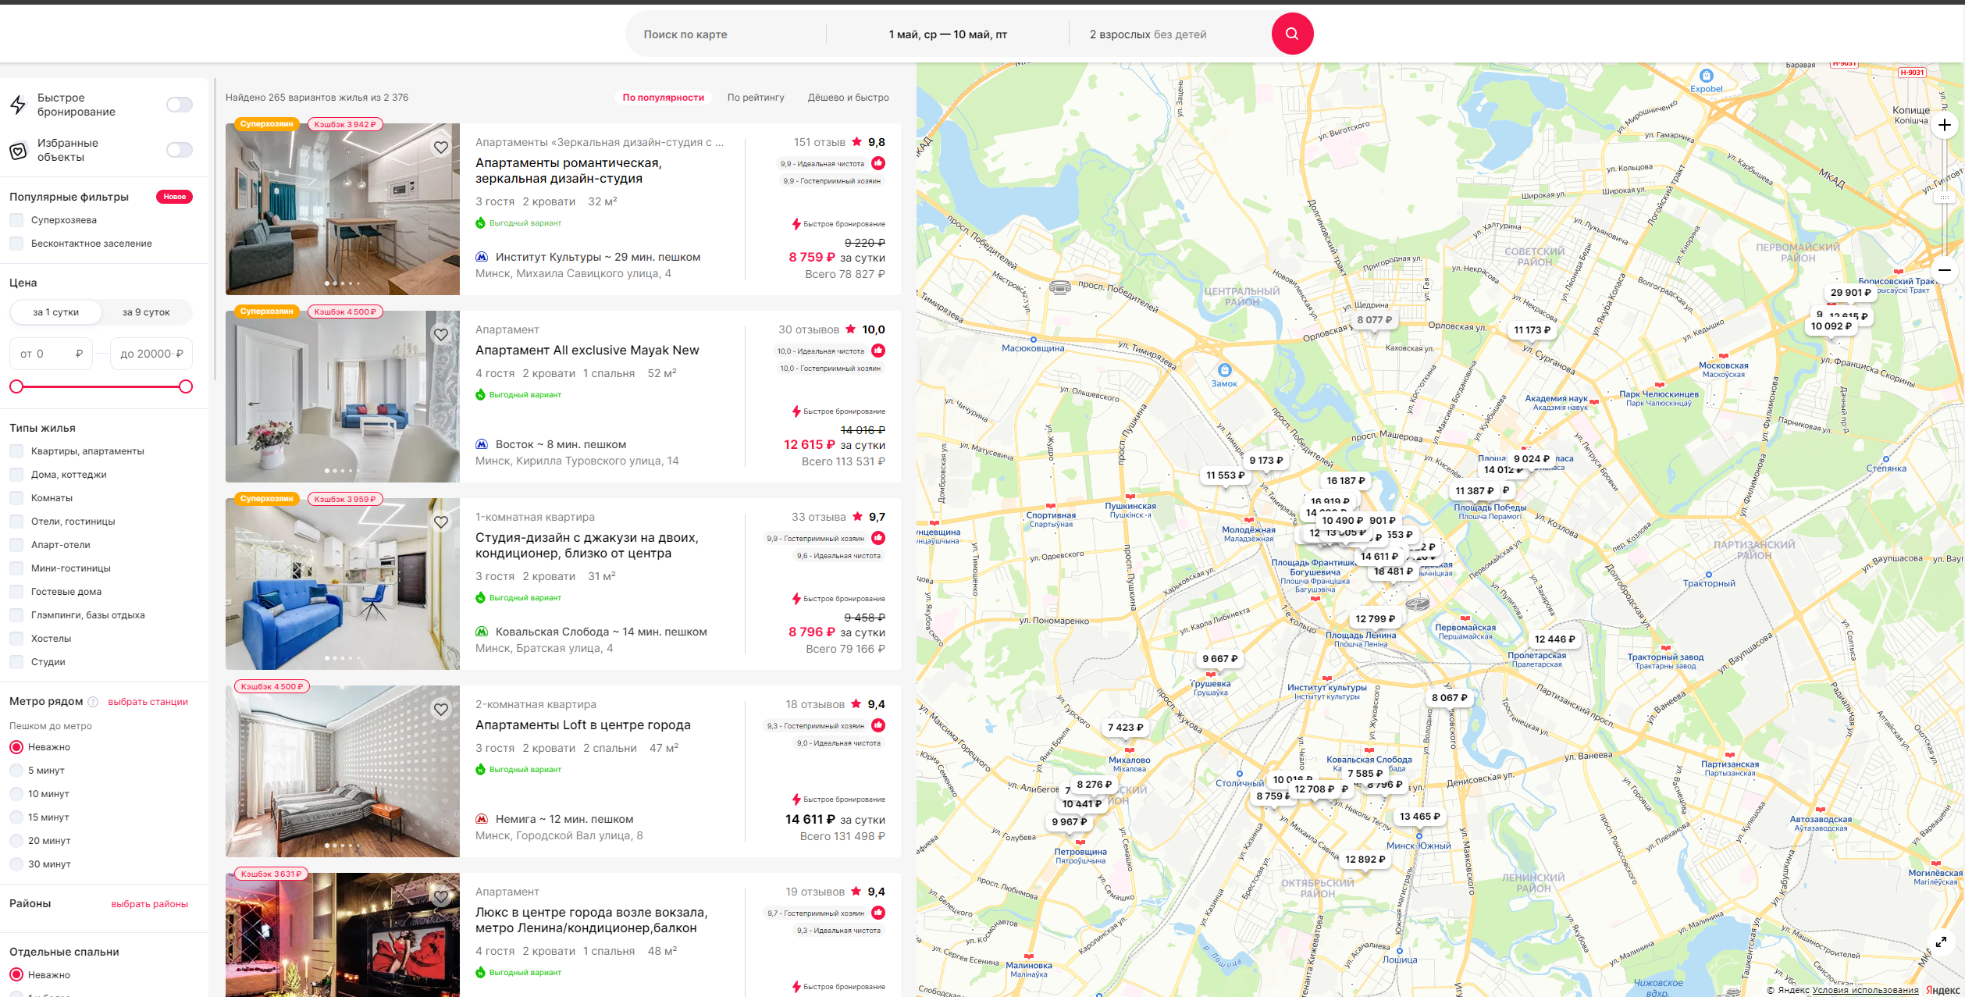Open the Апартаменты Loft в центре города listing

click(583, 725)
